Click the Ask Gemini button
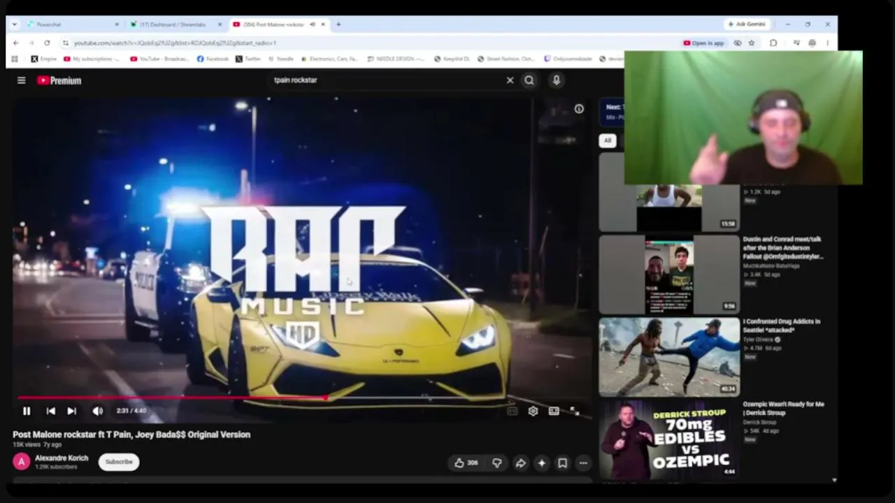Screen dimensions: 895x503 (x=747, y=24)
